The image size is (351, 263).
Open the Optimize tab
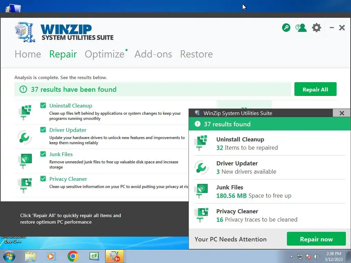click(x=105, y=54)
